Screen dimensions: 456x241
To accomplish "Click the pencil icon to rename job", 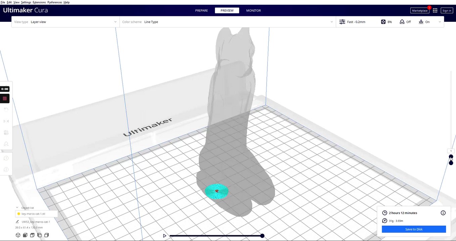I will (17, 222).
